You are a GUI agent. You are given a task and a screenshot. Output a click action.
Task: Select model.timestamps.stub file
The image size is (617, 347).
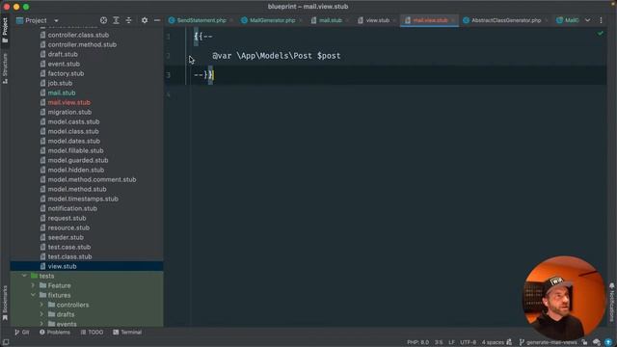pos(83,199)
